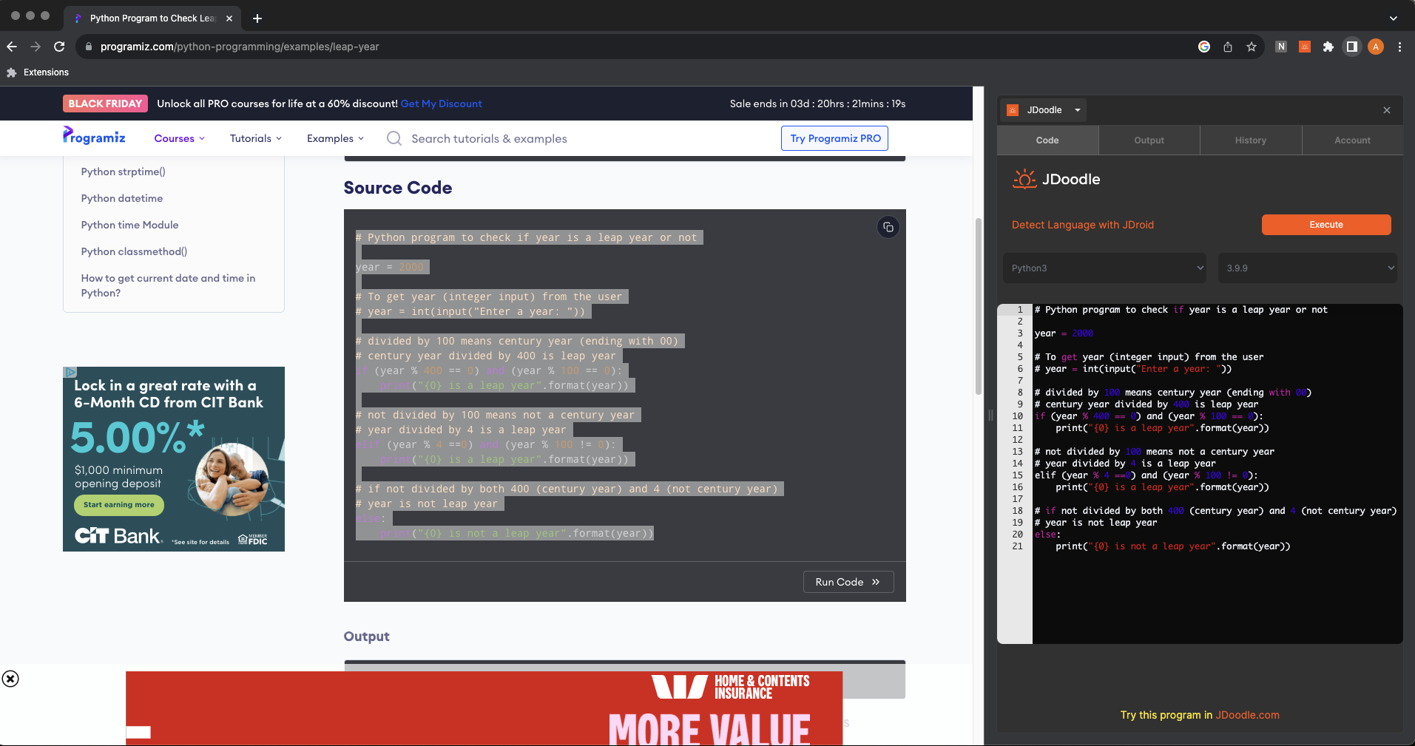Click the Run Code button
Image resolution: width=1415 pixels, height=746 pixels.
[x=848, y=582]
